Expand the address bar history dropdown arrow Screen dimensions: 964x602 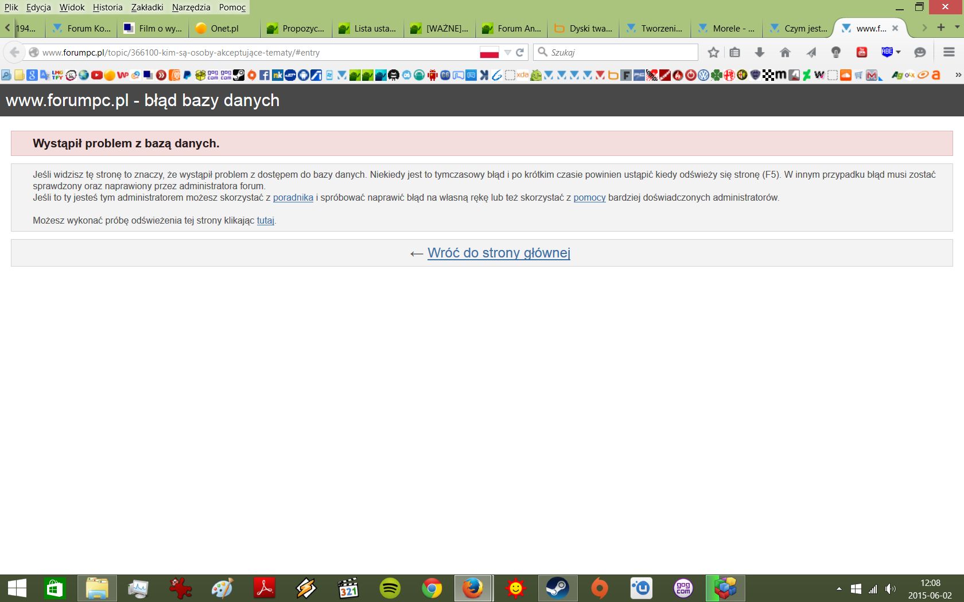pos(507,53)
